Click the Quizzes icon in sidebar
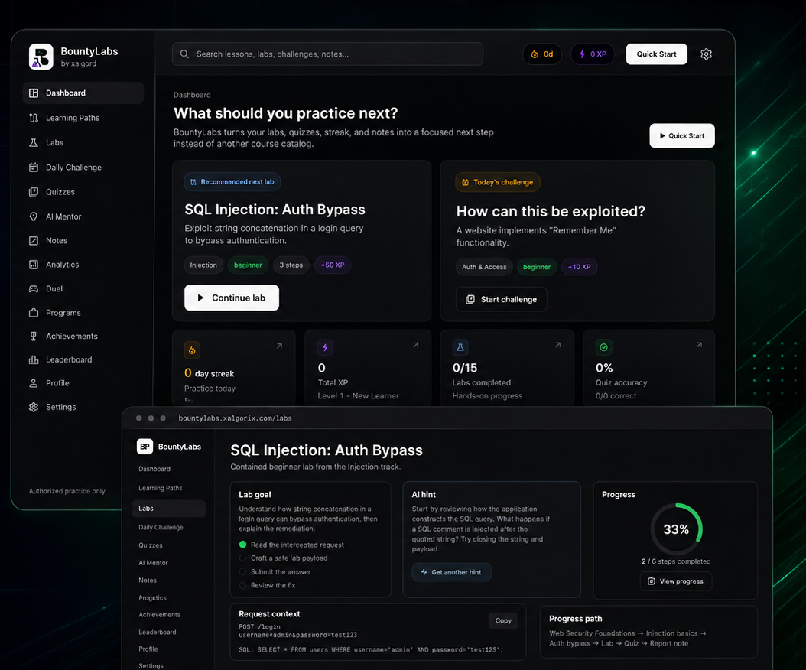This screenshot has height=670, width=806. click(34, 192)
